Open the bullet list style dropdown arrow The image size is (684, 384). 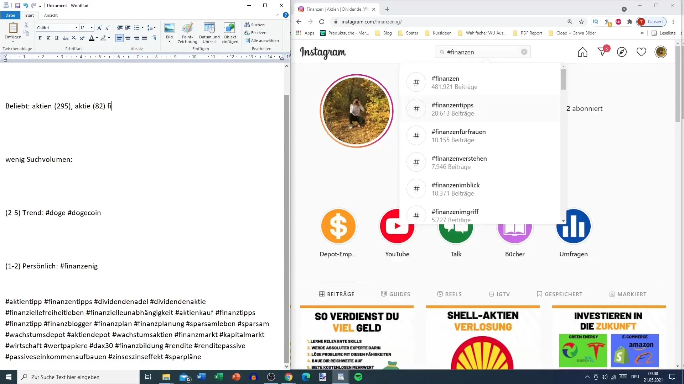pyautogui.click(x=142, y=28)
